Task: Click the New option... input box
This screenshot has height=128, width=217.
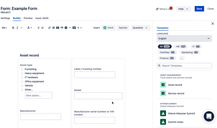Action: click(x=39, y=96)
